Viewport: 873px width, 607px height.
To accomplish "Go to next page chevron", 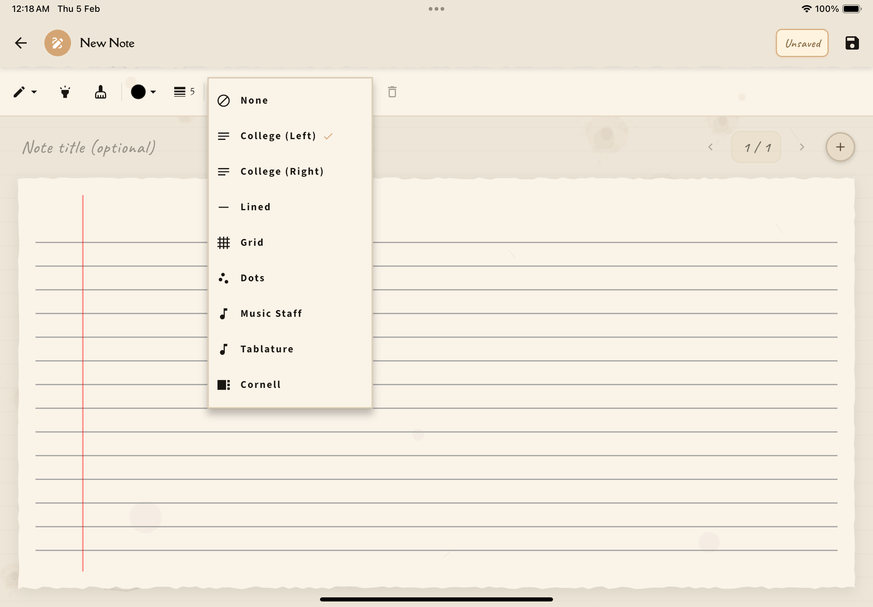I will (x=802, y=147).
